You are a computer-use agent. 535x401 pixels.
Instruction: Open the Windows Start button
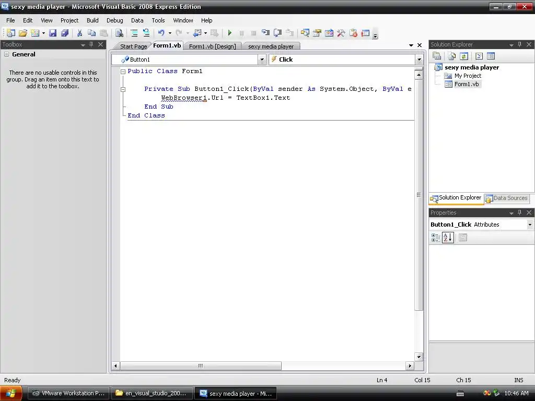click(x=11, y=393)
